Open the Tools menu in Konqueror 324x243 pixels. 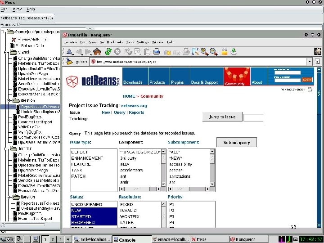point(130,42)
